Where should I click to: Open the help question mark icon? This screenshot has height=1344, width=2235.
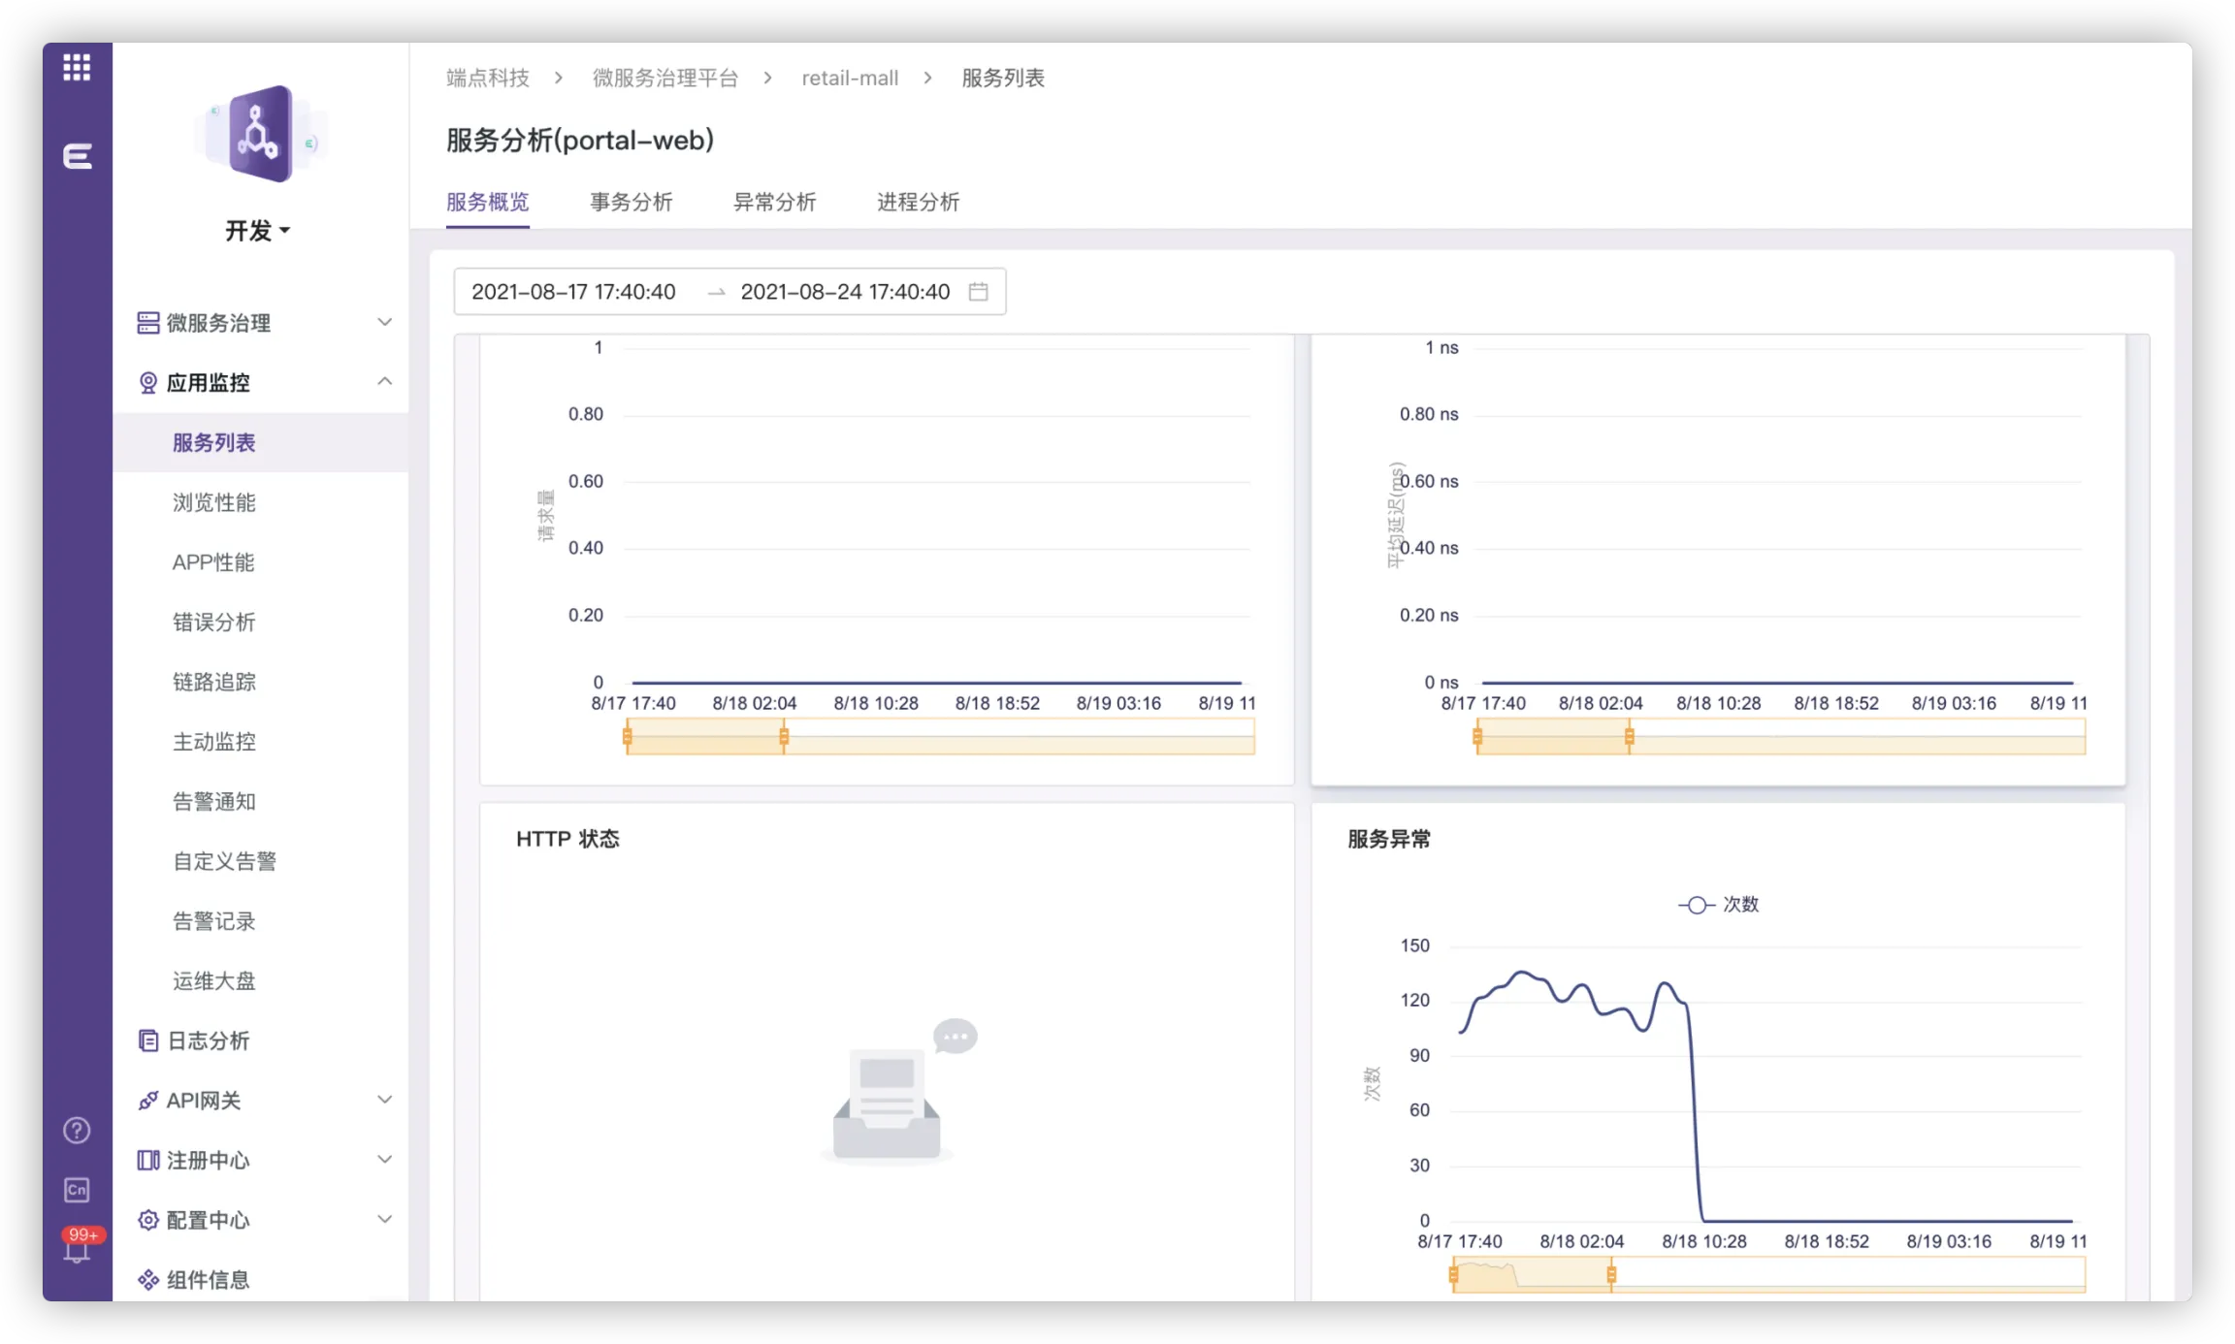77,1131
